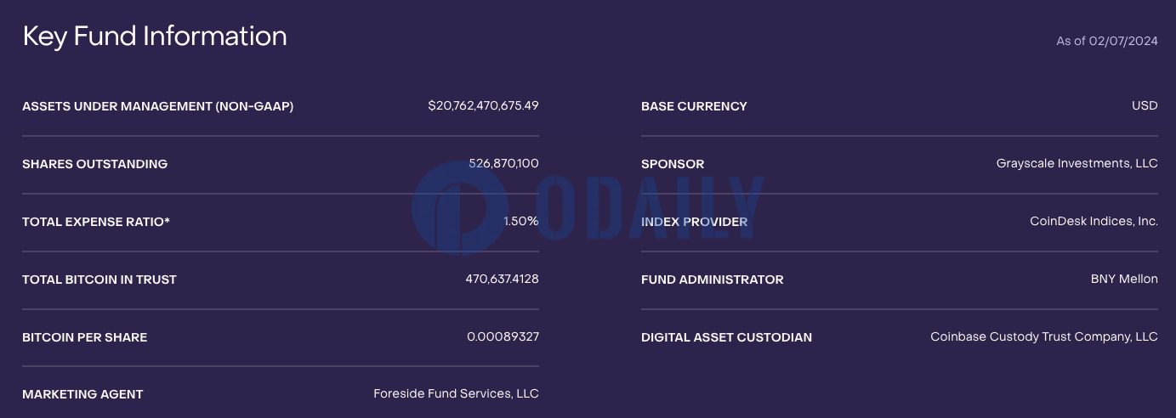Click the Base Currency USD value
This screenshot has width=1176, height=418.
click(1145, 106)
